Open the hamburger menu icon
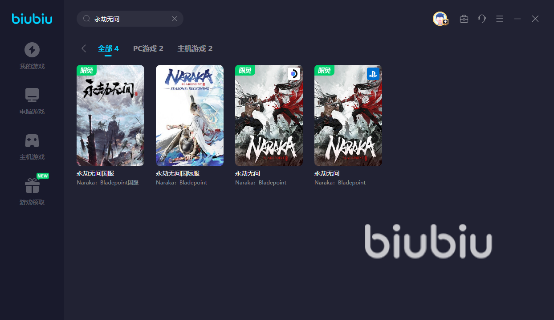 [500, 19]
